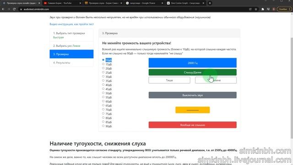Share this page via address bar icon
This screenshot has width=293, height=165.
250,9
